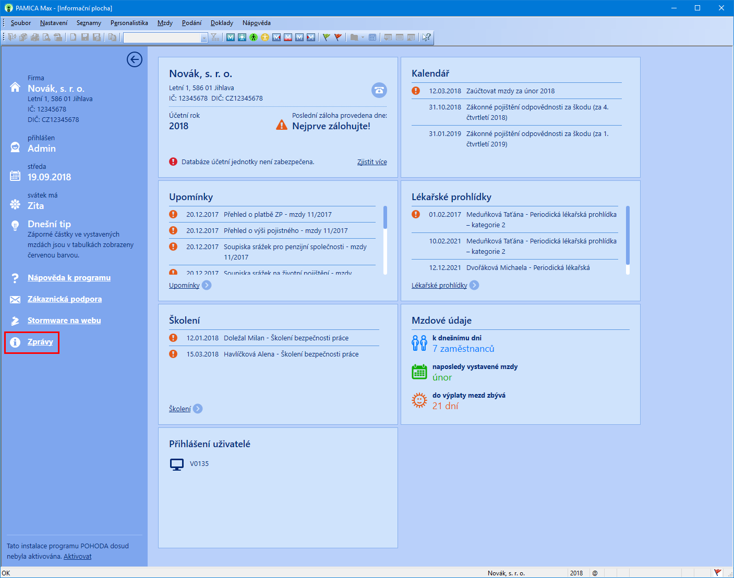Select reminder Přehled o platbě ZP
This screenshot has height=578, width=734.
click(x=272, y=214)
